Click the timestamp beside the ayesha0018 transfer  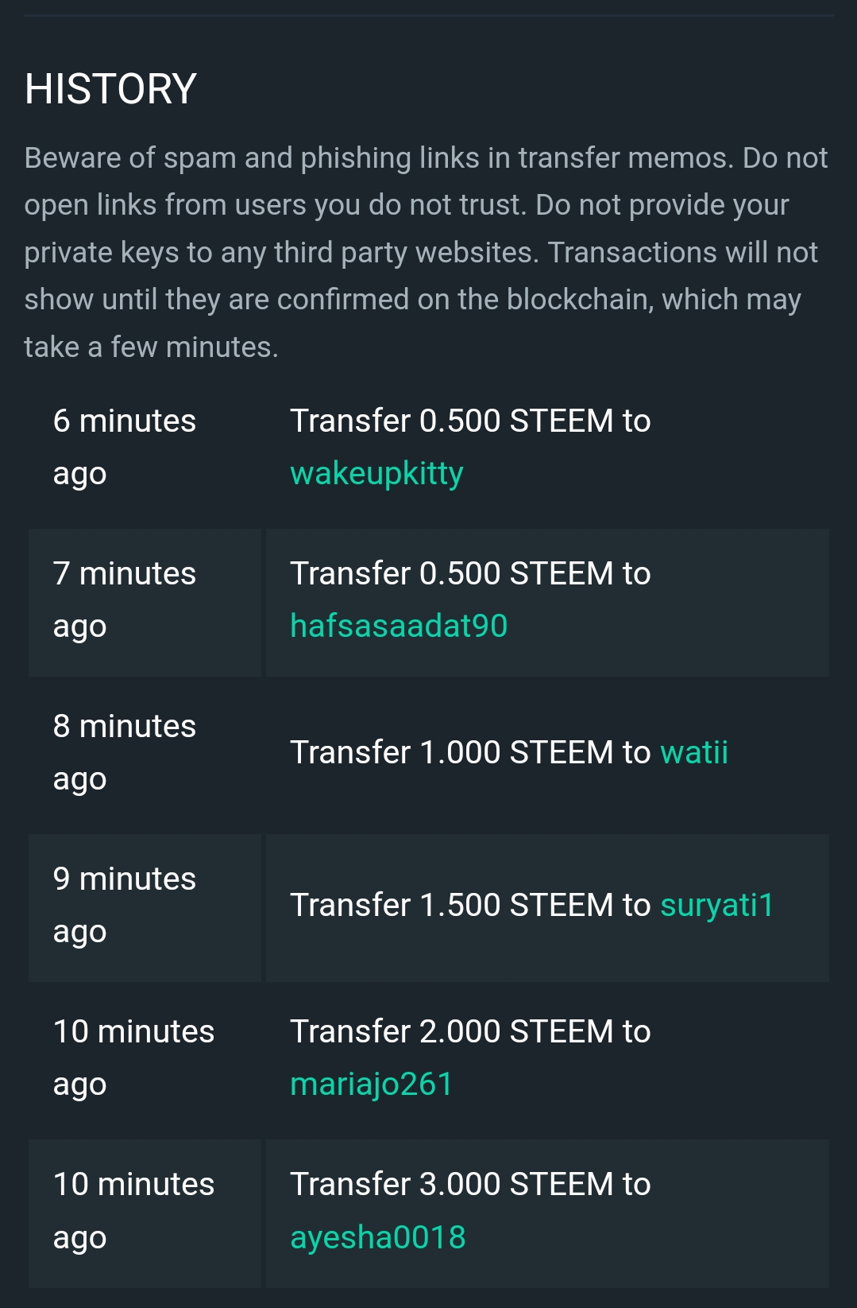click(133, 1210)
